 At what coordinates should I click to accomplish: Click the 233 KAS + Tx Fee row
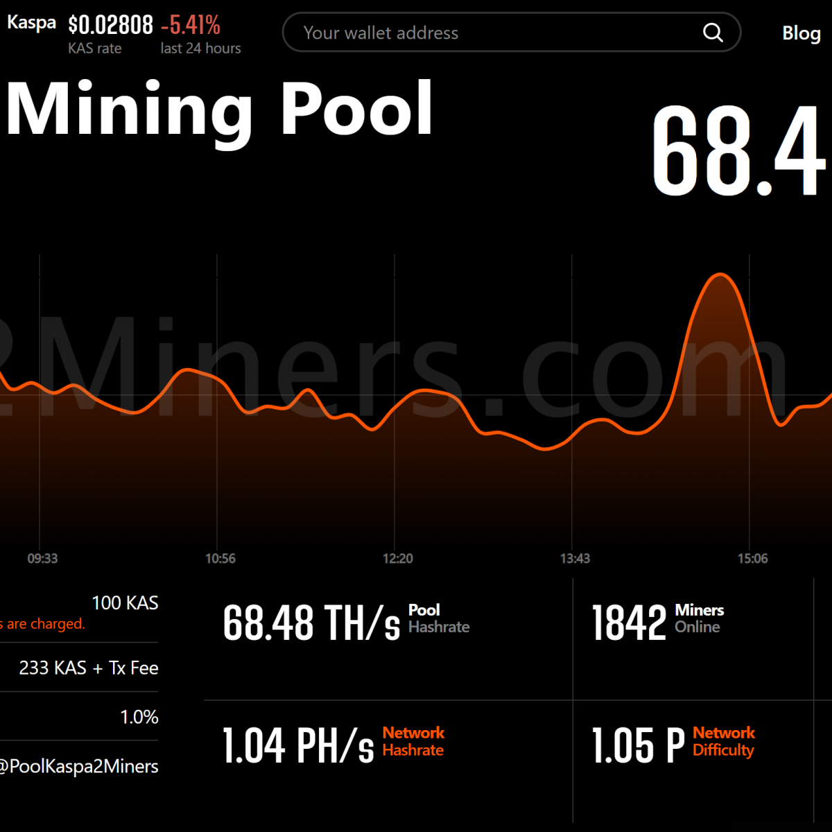point(89,668)
